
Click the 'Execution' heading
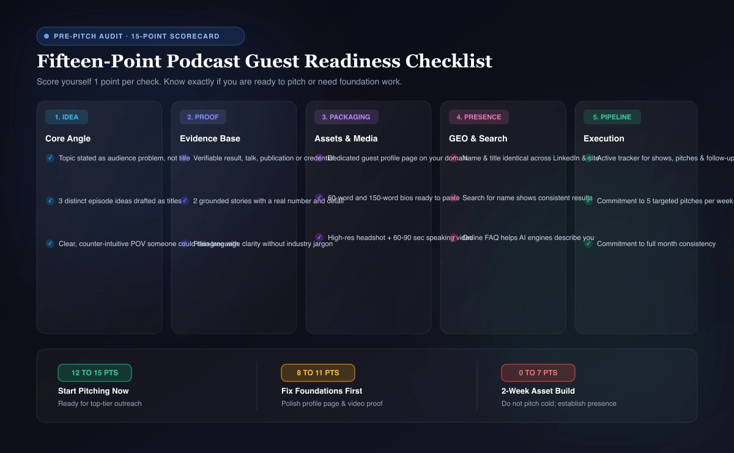pyautogui.click(x=604, y=138)
